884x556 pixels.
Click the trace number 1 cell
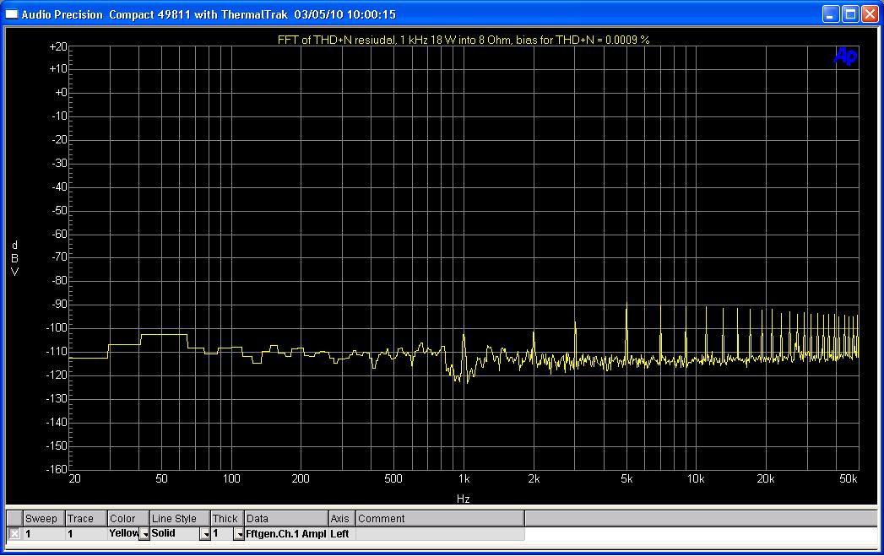coord(85,533)
